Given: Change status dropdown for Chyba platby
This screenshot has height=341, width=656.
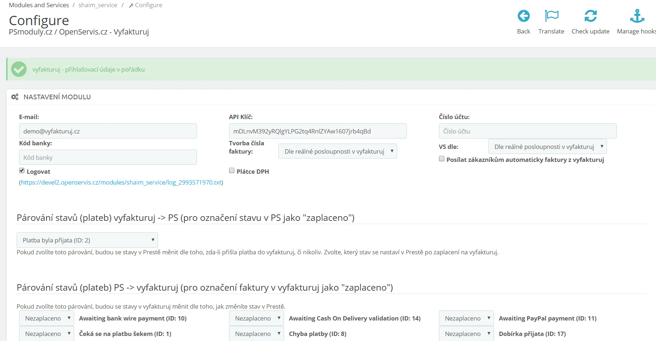Looking at the screenshot, I should tap(256, 334).
